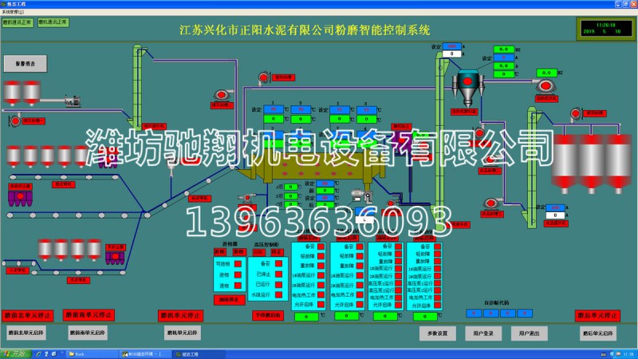Click the taskbar system clock

pos(628,354)
